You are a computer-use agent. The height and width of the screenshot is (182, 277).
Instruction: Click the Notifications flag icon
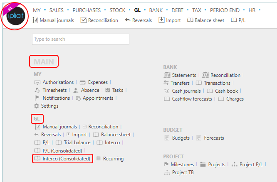click(x=37, y=98)
